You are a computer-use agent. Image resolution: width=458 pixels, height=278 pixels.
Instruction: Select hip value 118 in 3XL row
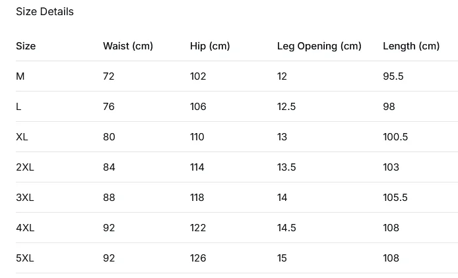(x=197, y=198)
